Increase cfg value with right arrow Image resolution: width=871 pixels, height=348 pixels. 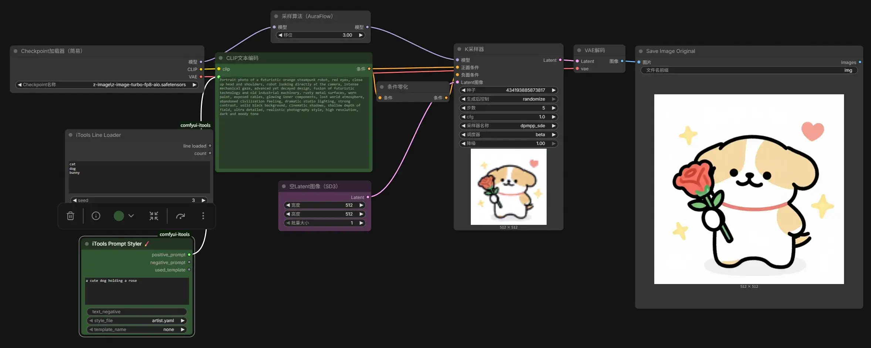(x=554, y=117)
